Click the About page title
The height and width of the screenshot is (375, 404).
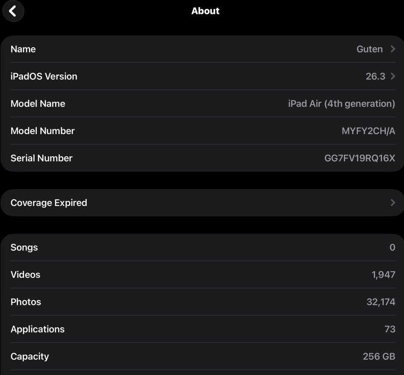pos(205,11)
